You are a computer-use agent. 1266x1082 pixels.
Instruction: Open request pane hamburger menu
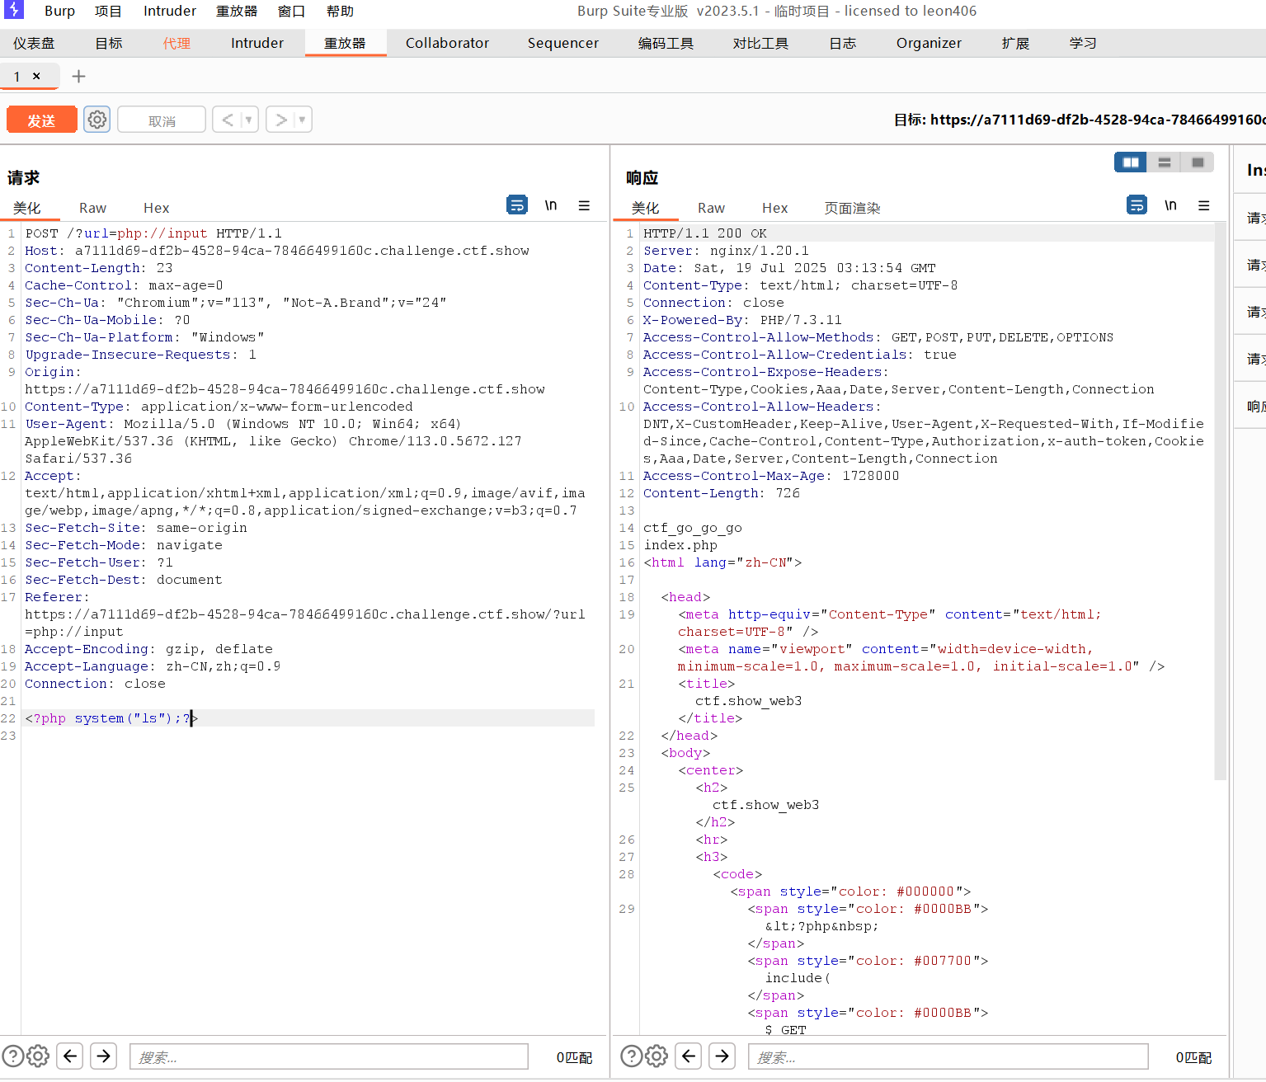tap(584, 205)
